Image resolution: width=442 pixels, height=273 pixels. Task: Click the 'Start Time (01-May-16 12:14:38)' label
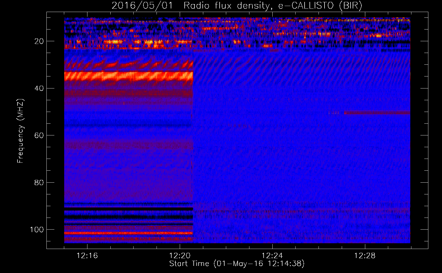(x=237, y=264)
